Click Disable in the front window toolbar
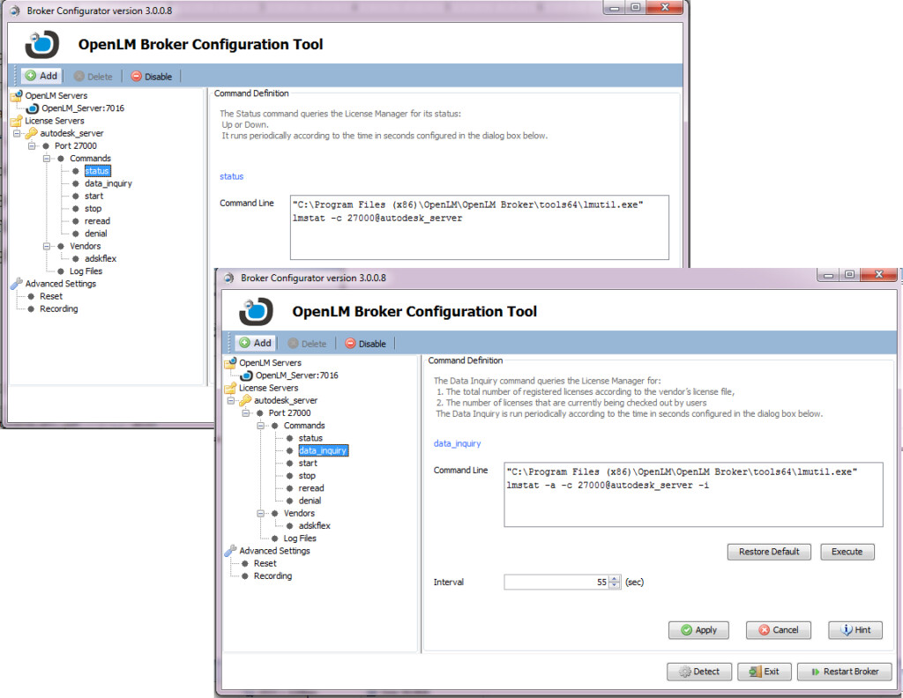Screen dimensions: 903x698 coord(366,344)
